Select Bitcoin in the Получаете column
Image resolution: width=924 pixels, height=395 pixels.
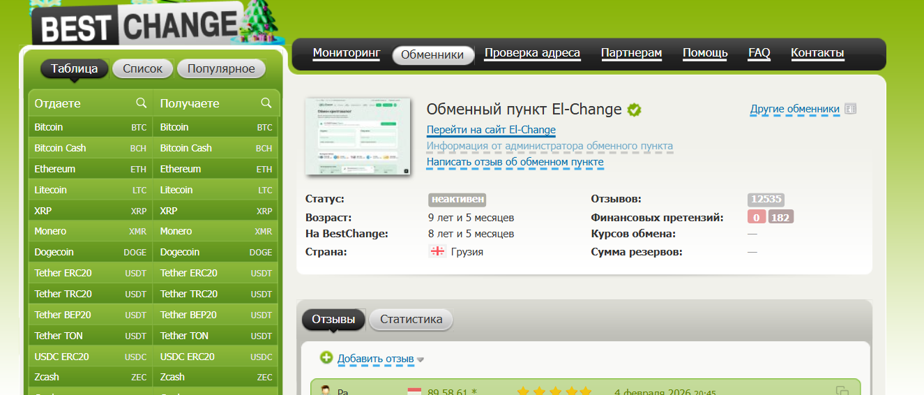215,127
